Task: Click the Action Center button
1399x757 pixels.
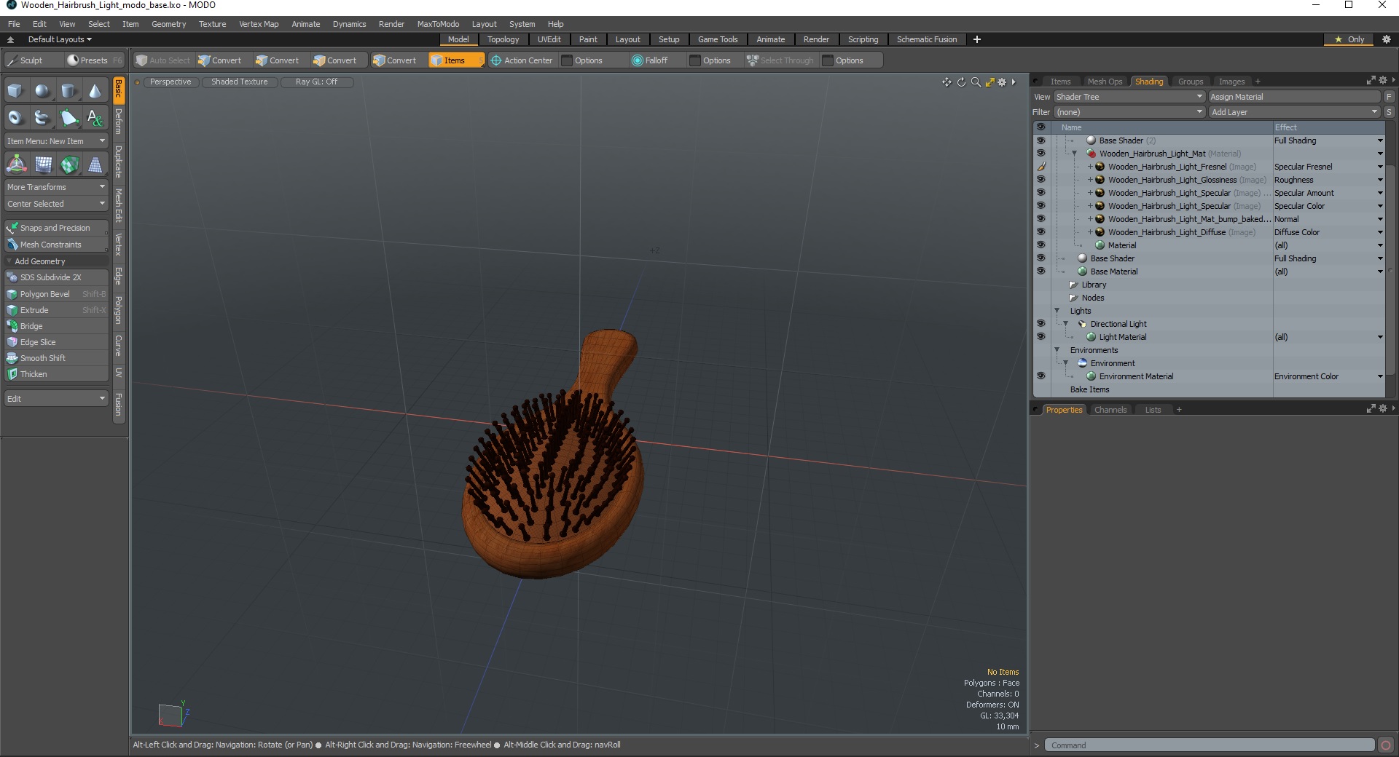Action: (x=522, y=60)
